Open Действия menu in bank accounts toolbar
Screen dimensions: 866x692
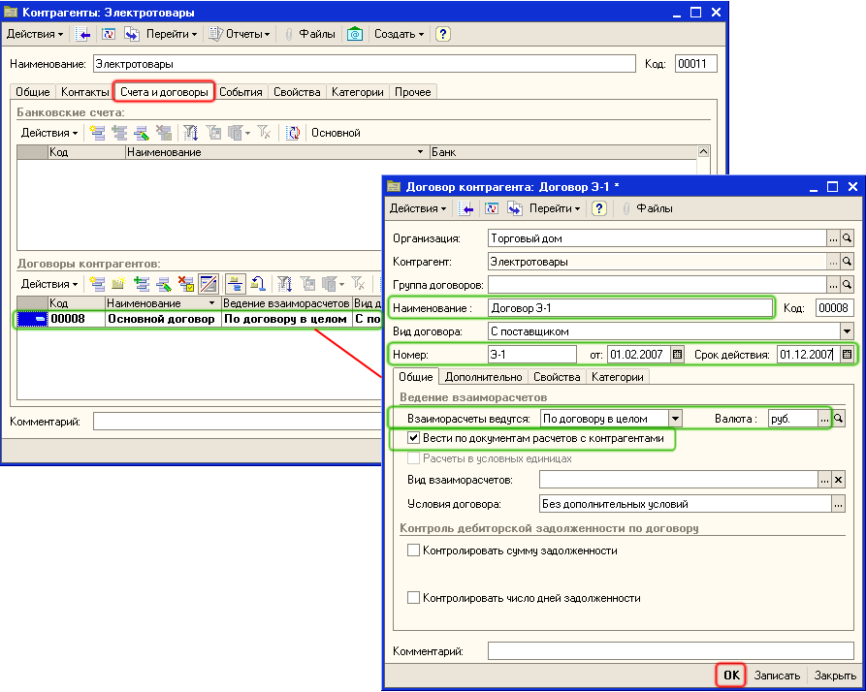pyautogui.click(x=49, y=133)
